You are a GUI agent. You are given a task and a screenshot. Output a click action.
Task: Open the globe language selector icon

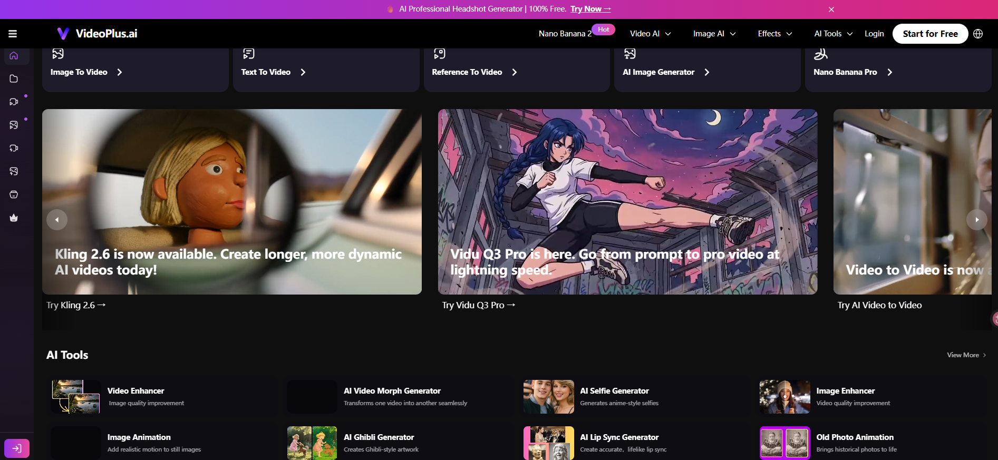(x=978, y=34)
